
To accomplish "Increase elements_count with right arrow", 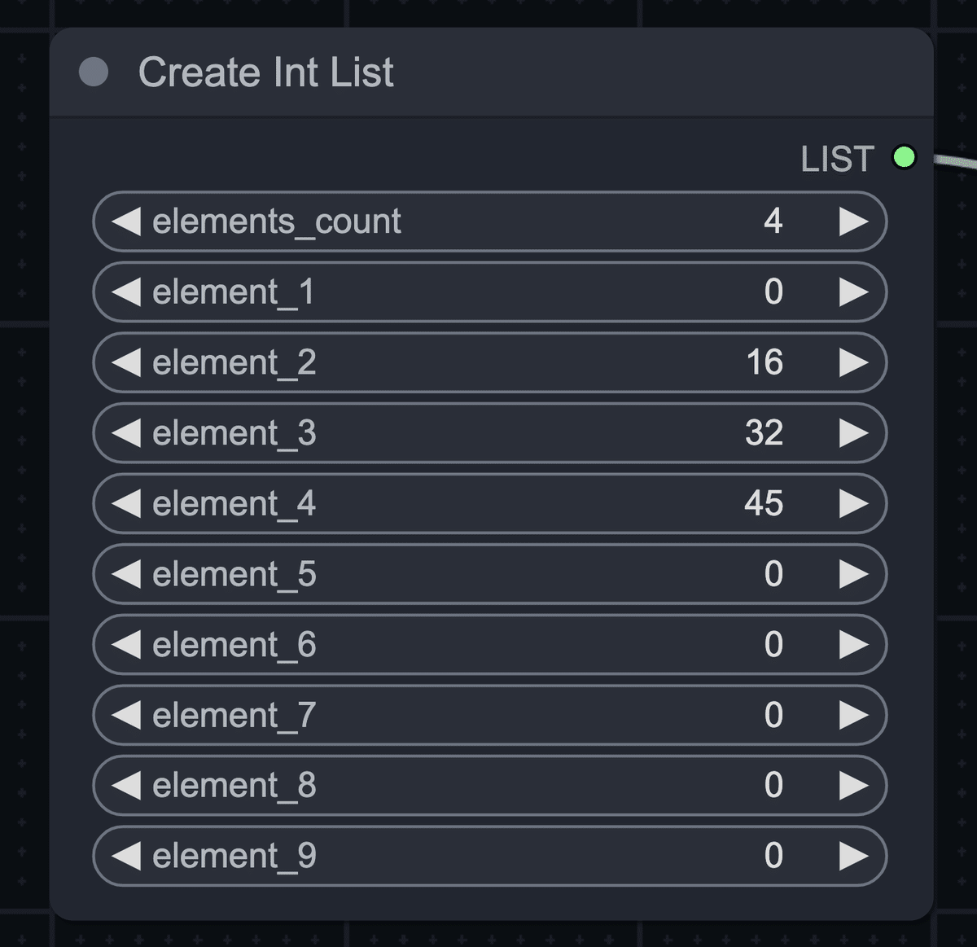I will click(853, 221).
